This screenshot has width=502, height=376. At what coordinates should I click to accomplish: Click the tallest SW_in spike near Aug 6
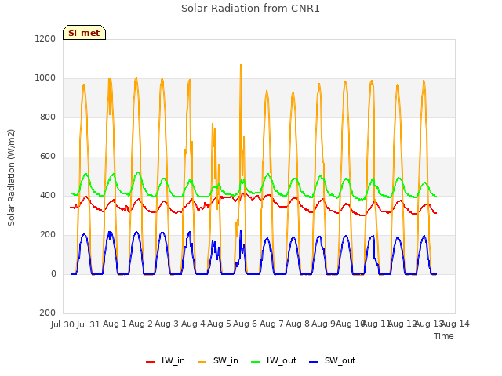coord(241,65)
